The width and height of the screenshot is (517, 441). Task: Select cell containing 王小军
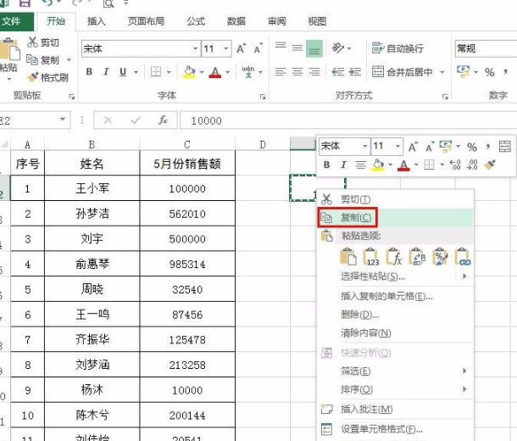(x=92, y=188)
